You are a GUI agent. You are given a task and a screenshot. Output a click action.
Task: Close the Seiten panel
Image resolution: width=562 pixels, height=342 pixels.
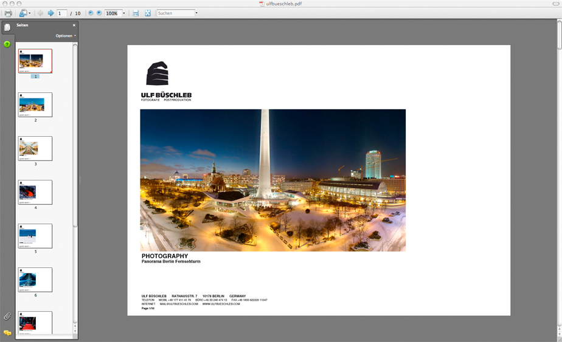pos(74,26)
